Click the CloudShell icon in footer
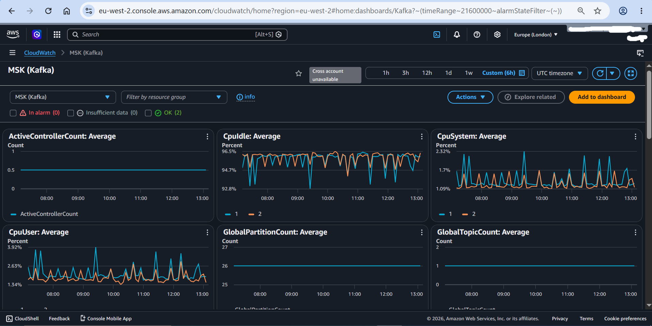The height and width of the screenshot is (326, 652). [x=9, y=319]
